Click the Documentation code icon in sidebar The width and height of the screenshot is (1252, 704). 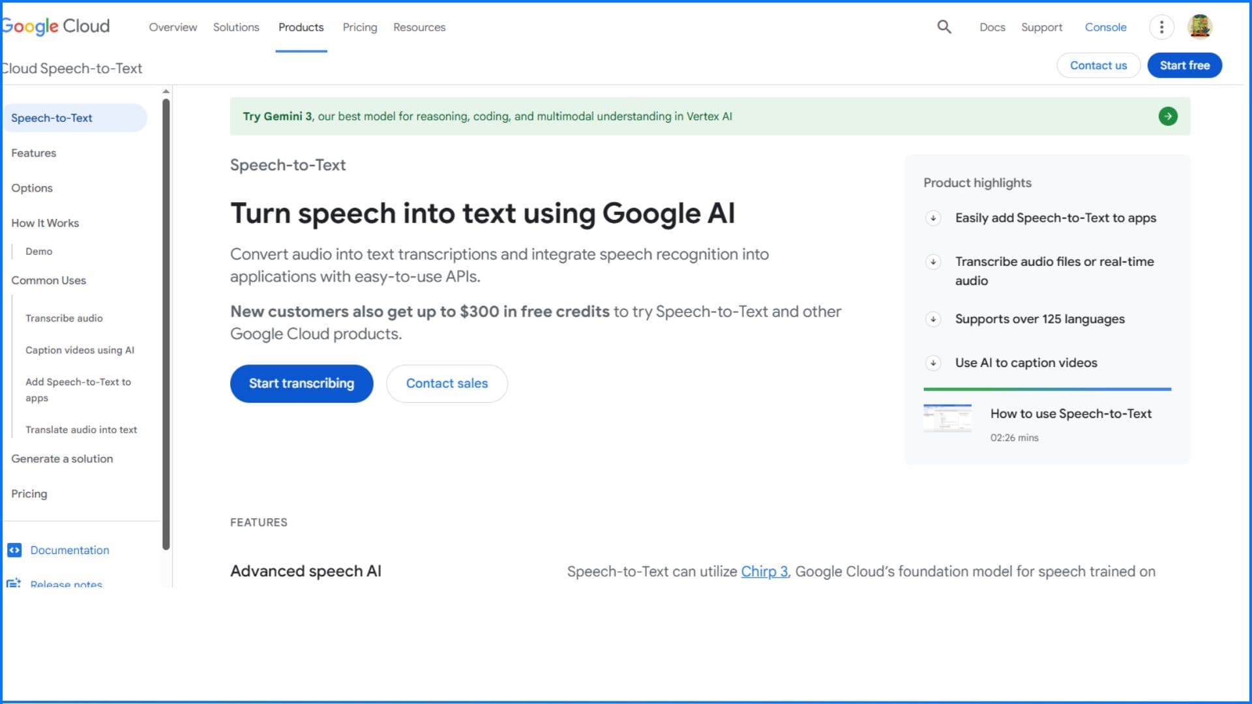16,550
